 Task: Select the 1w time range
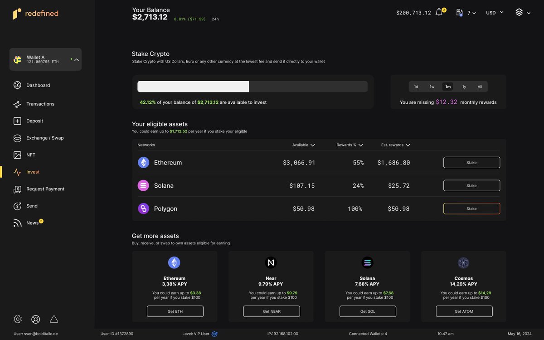tap(432, 87)
